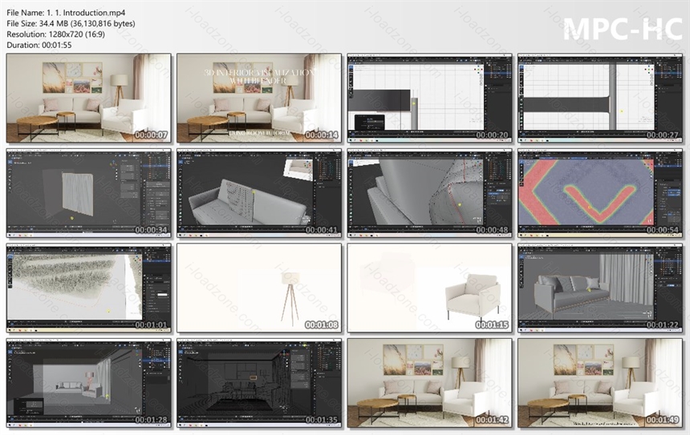Select the room scene thumbnail at 00:01:28
Image resolution: width=690 pixels, height=435 pixels.
[x=88, y=383]
